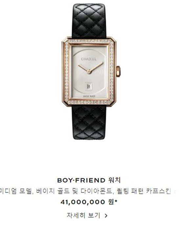Image resolution: width=182 pixels, height=230 pixels.
Task: Click the center of the watch hands
Action: pos(89,72)
